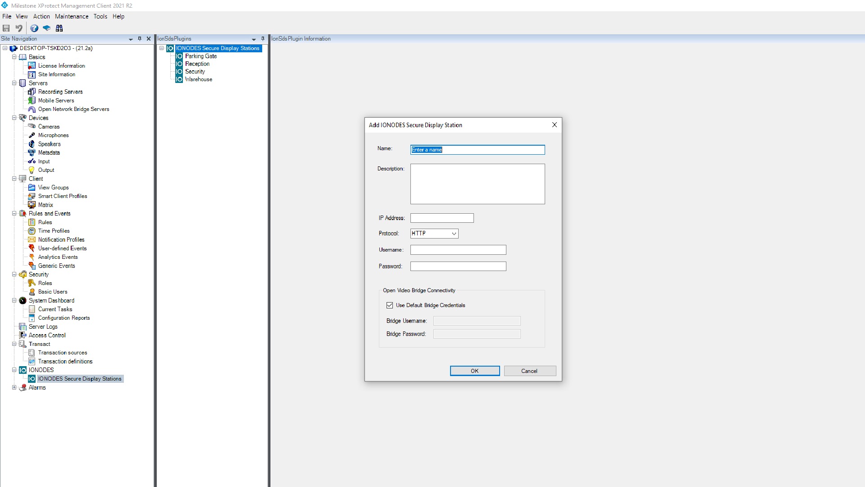The height and width of the screenshot is (487, 865).
Task: Click the Basic Users icon
Action: tap(32, 292)
